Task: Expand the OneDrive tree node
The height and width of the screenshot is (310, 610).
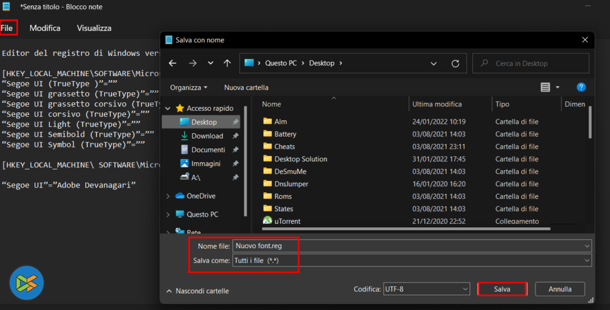Action: tap(166, 196)
